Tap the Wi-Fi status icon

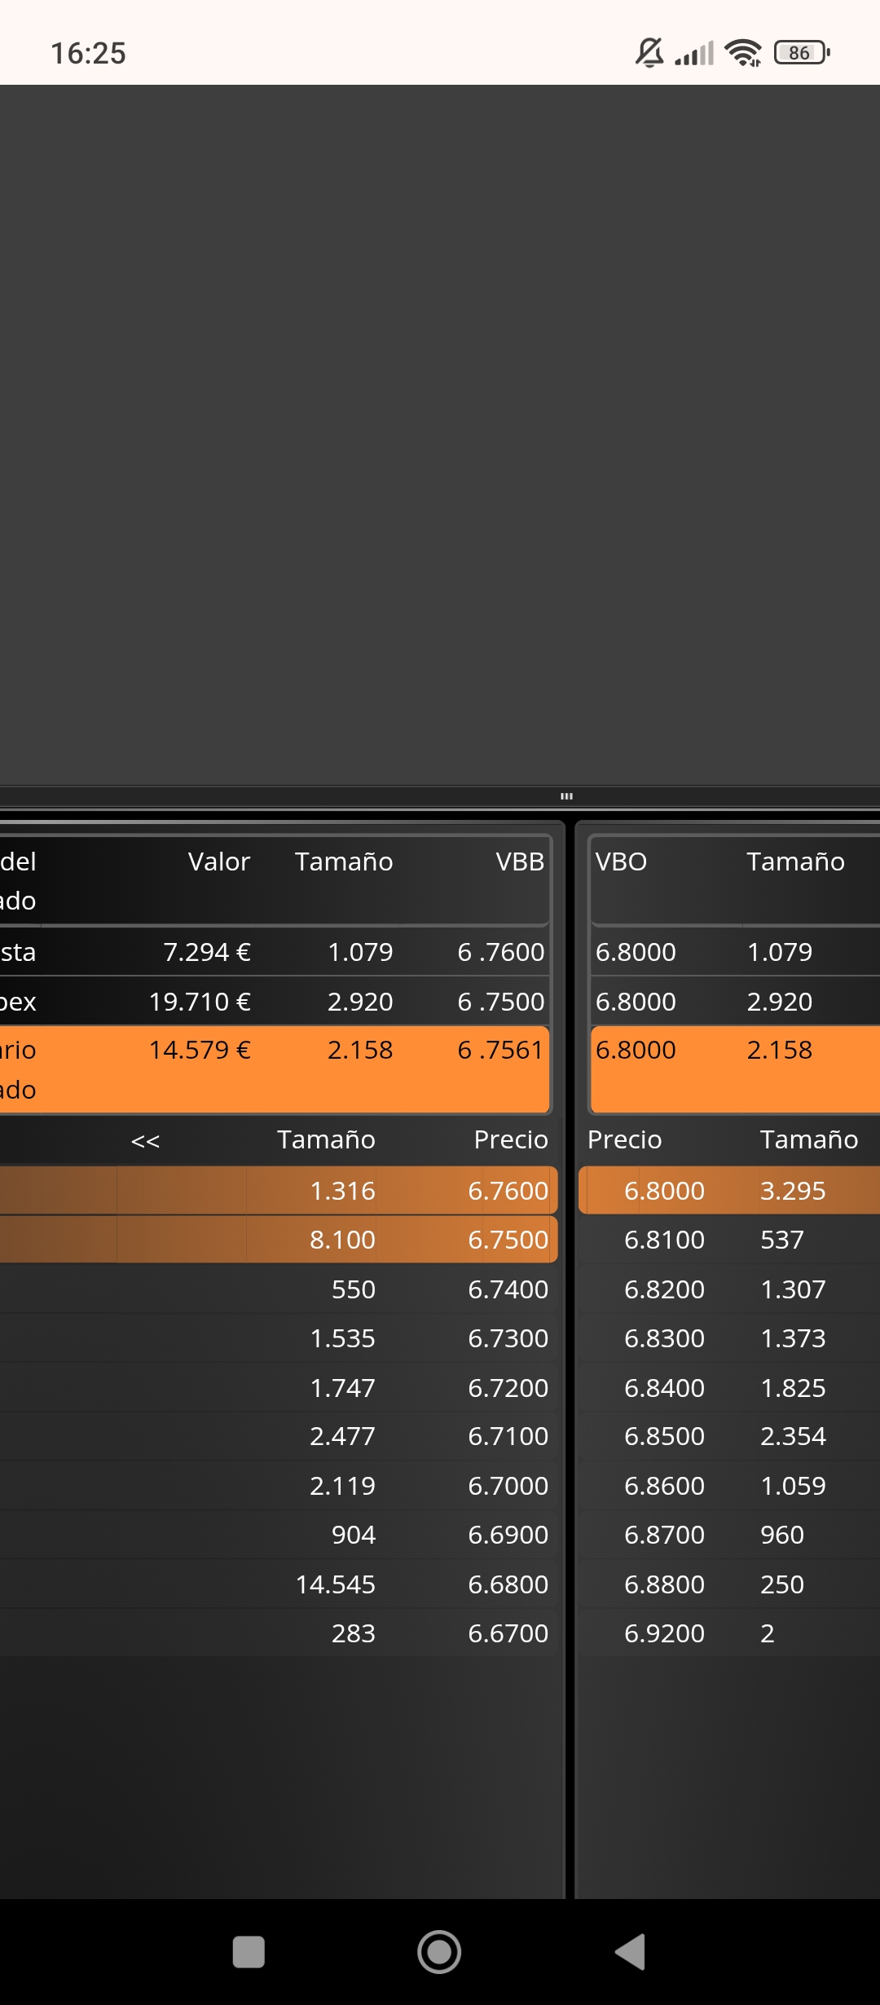tap(743, 53)
